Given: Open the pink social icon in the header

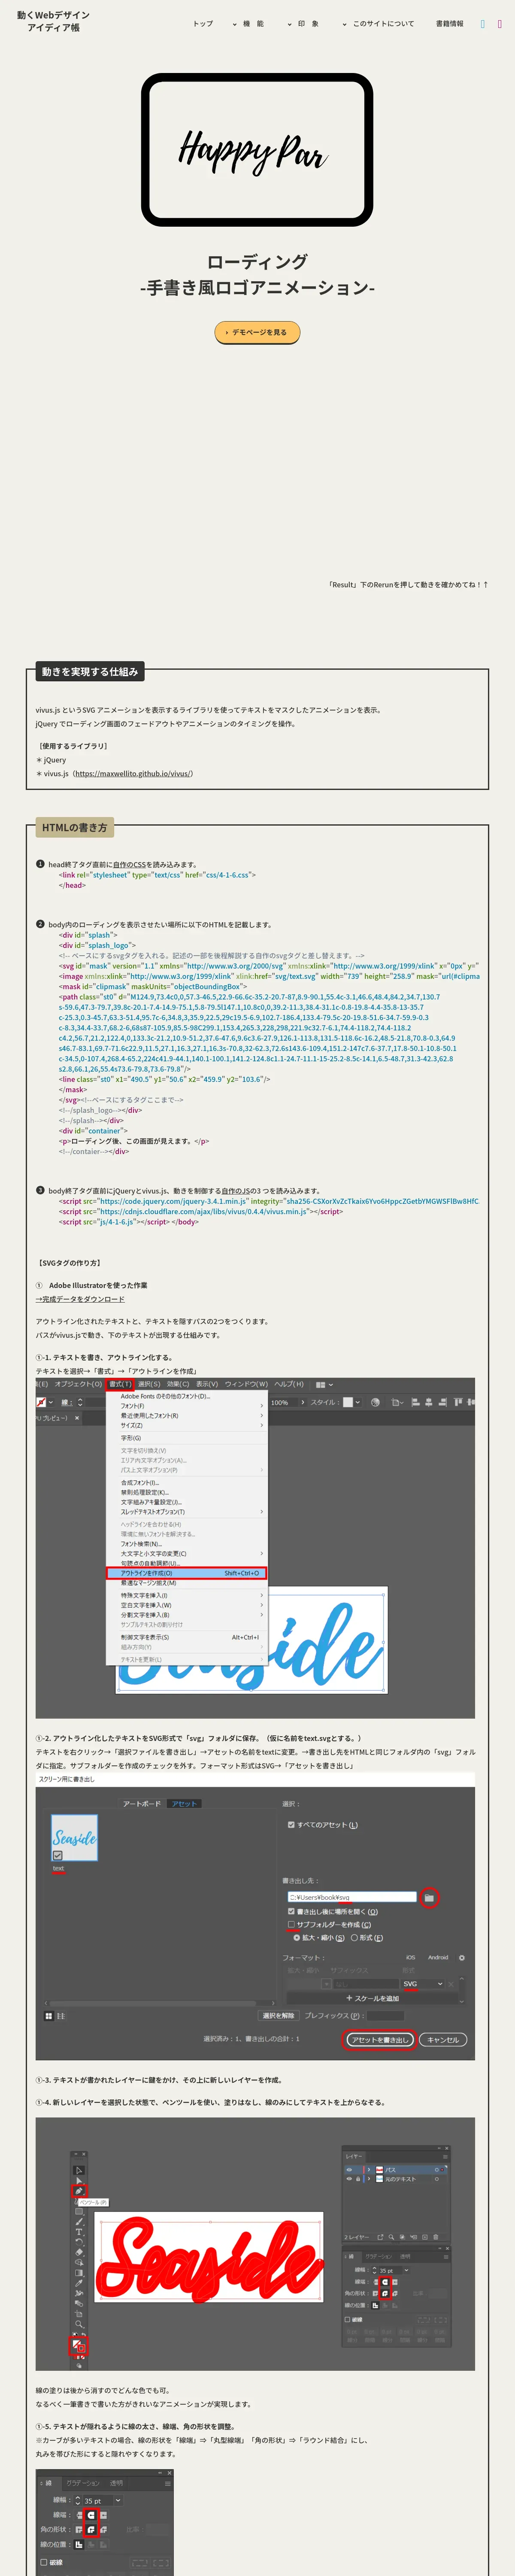Looking at the screenshot, I should click(500, 24).
